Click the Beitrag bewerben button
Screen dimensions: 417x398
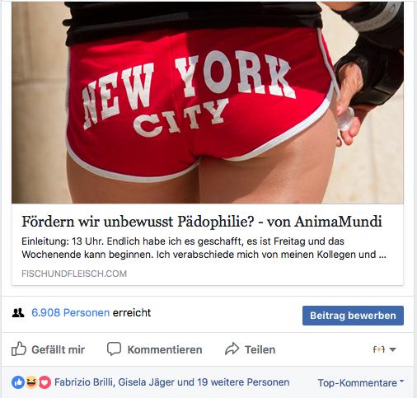pyautogui.click(x=353, y=316)
